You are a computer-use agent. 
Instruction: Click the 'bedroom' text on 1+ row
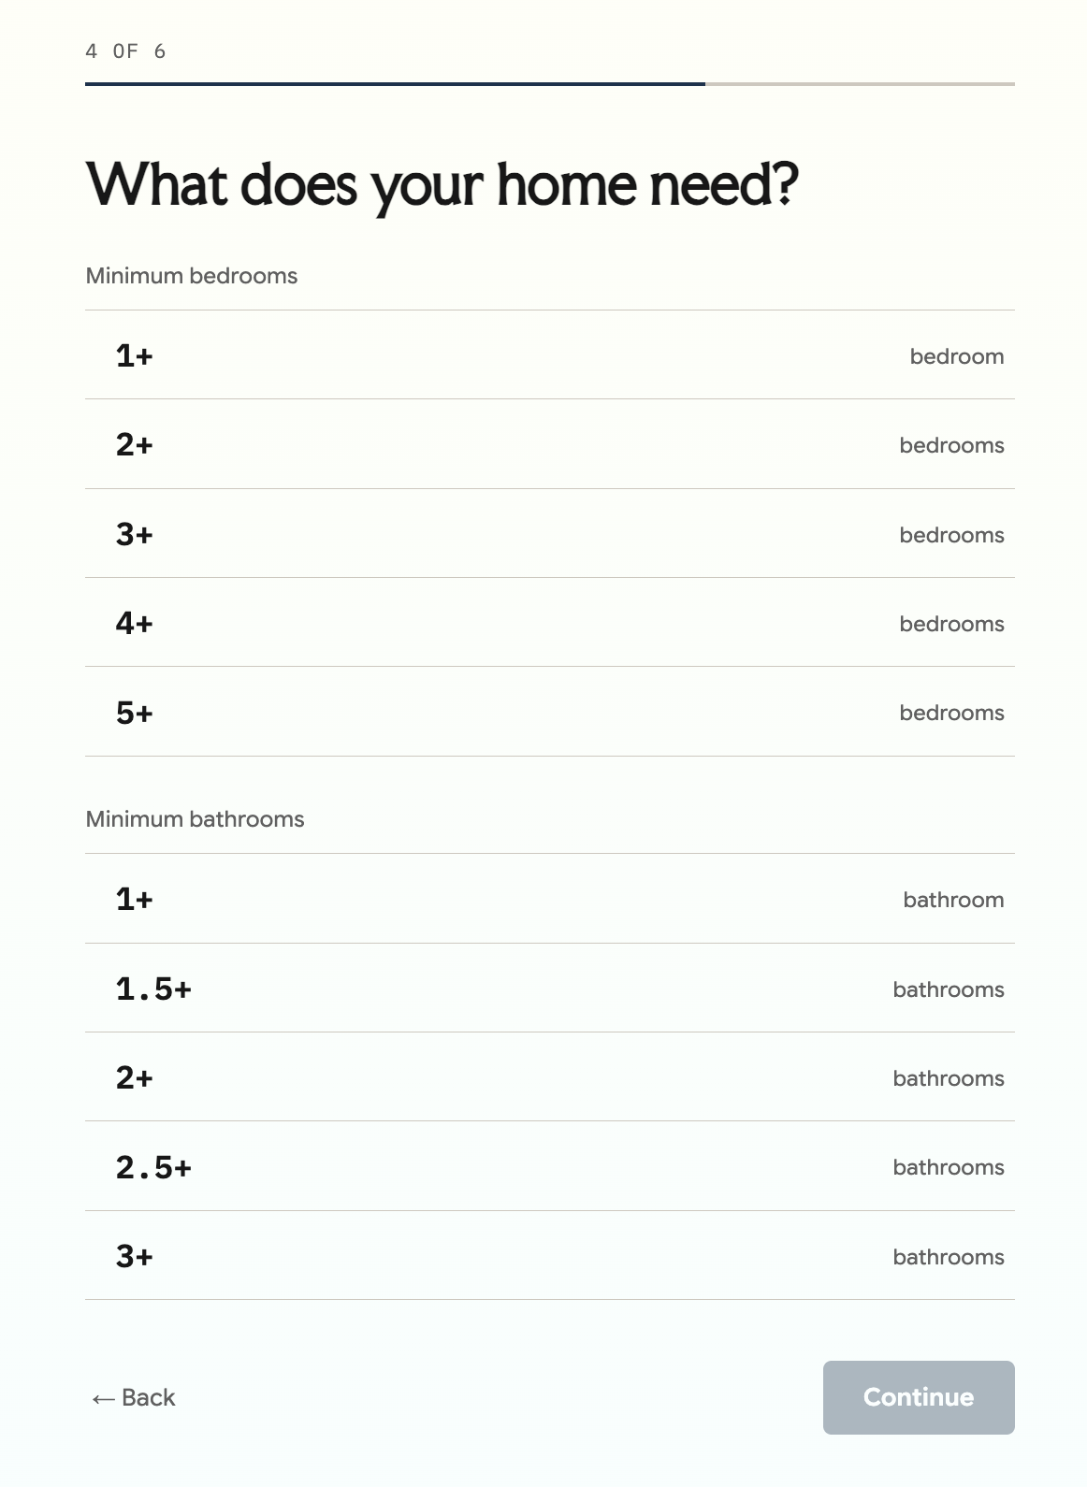957,356
